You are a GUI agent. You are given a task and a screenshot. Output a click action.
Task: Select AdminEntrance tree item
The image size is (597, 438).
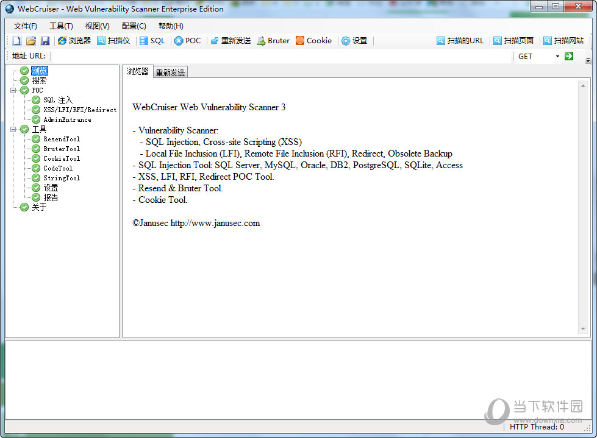pyautogui.click(x=68, y=120)
